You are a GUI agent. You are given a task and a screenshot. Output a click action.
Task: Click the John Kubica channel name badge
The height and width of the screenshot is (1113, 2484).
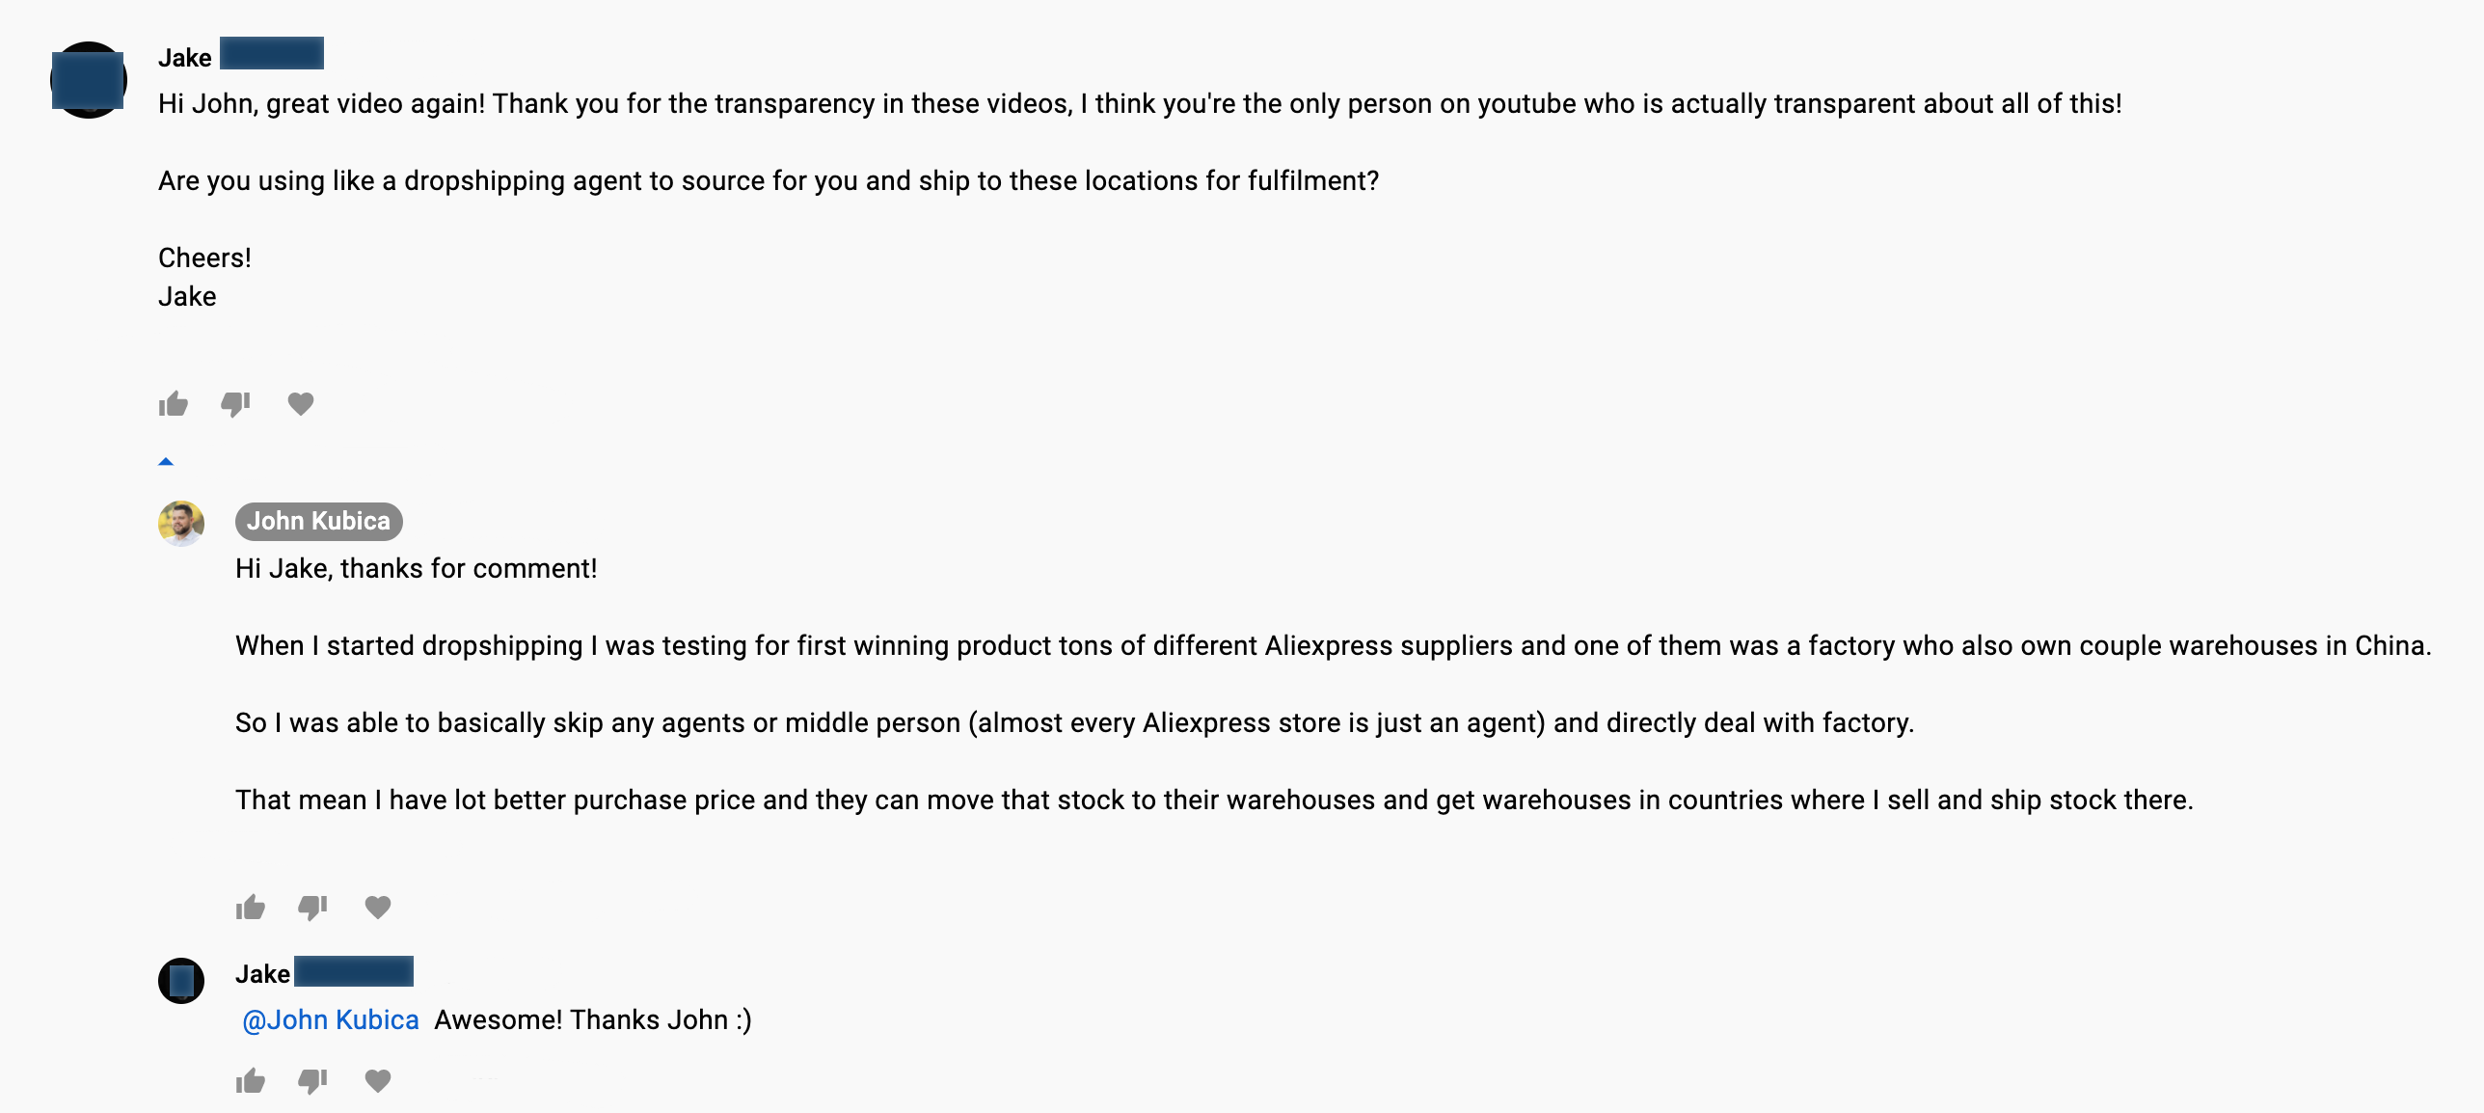click(x=318, y=521)
